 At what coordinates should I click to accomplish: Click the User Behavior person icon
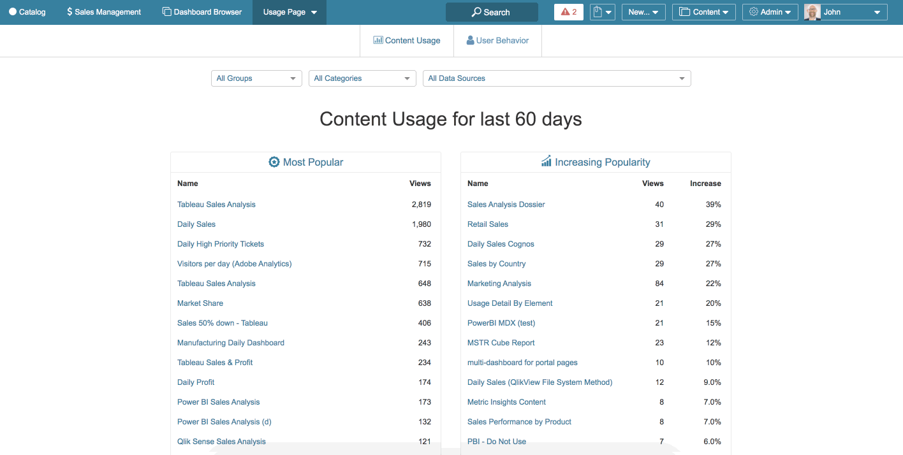[471, 40]
